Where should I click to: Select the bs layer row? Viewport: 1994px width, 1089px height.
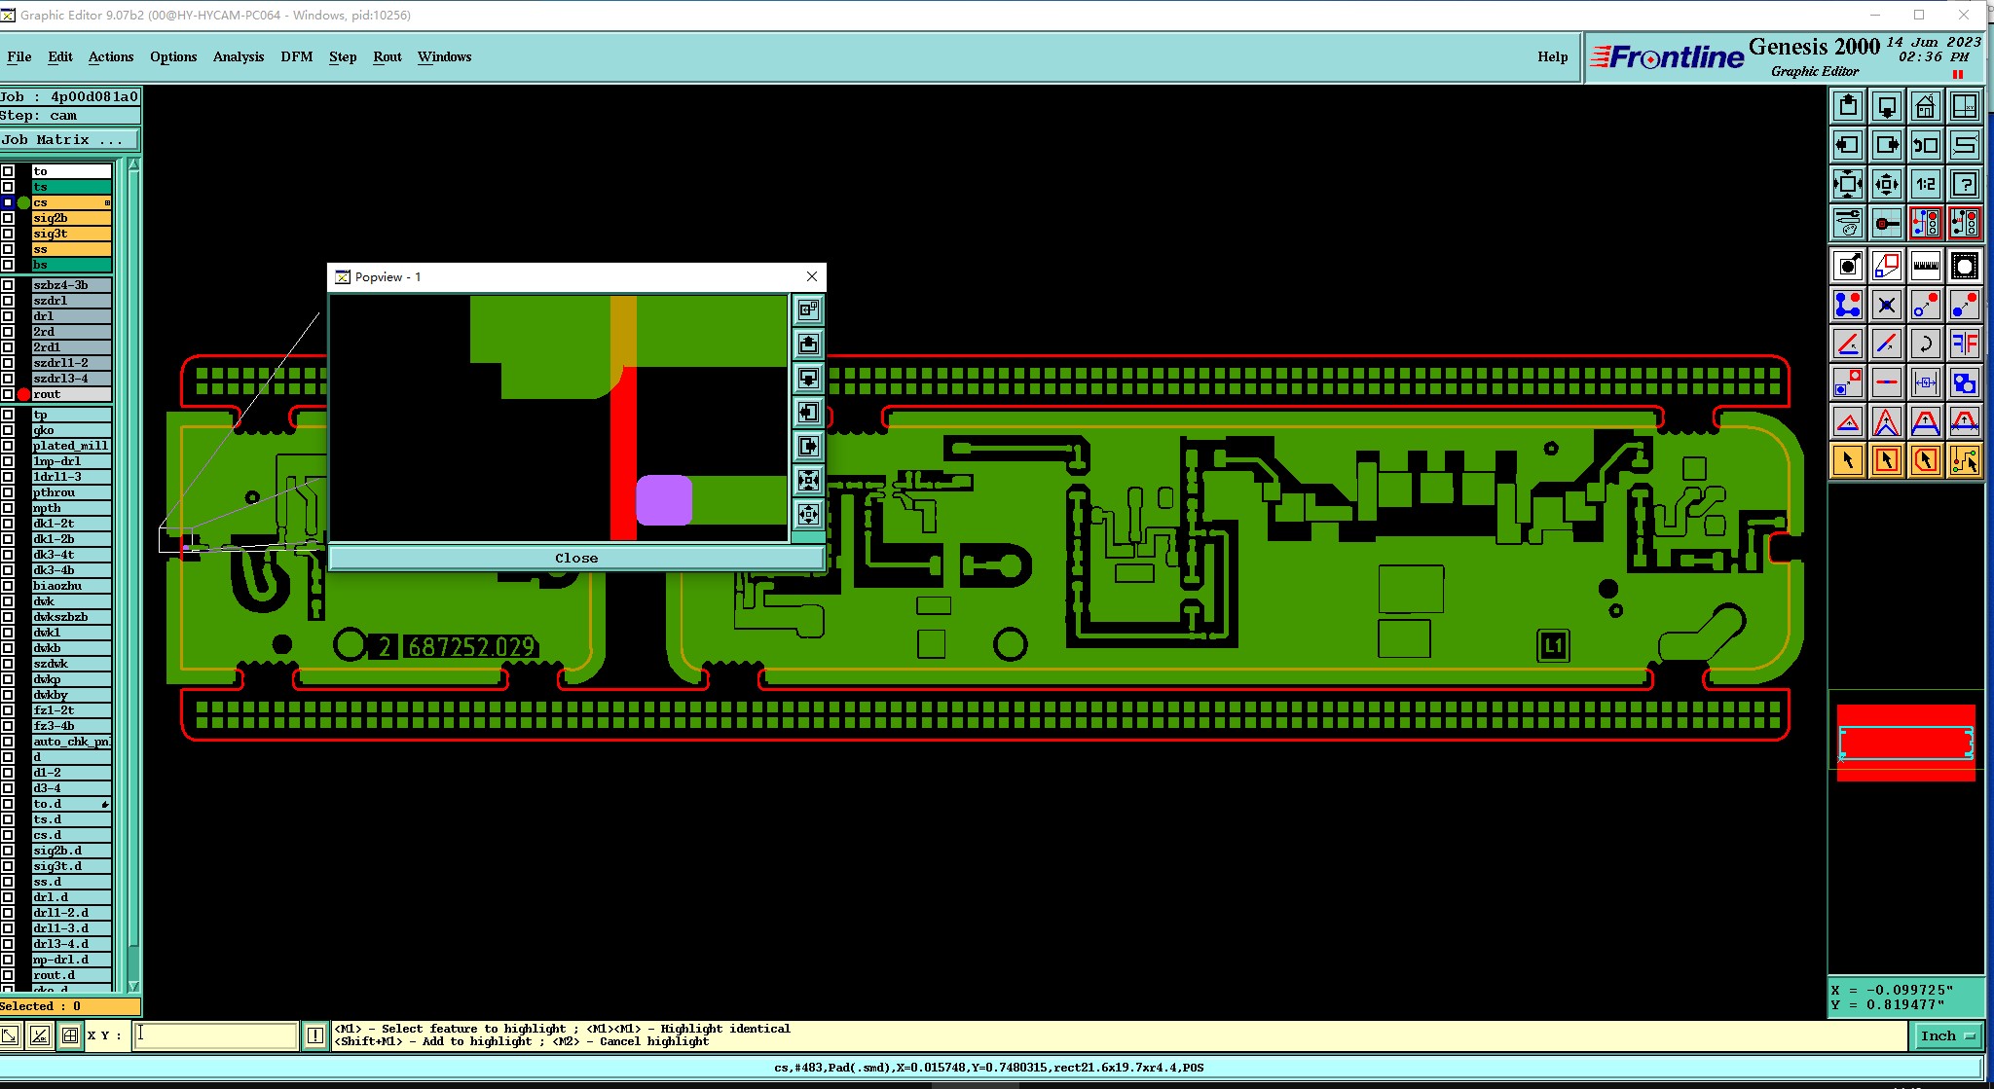71,265
